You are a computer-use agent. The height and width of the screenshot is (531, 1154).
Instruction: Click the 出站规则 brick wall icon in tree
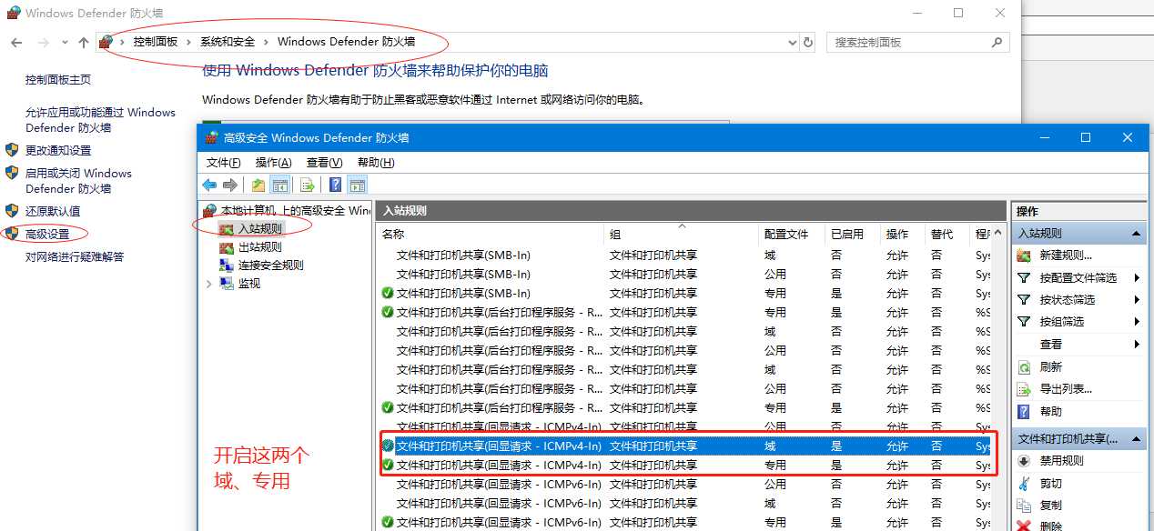[x=227, y=247]
